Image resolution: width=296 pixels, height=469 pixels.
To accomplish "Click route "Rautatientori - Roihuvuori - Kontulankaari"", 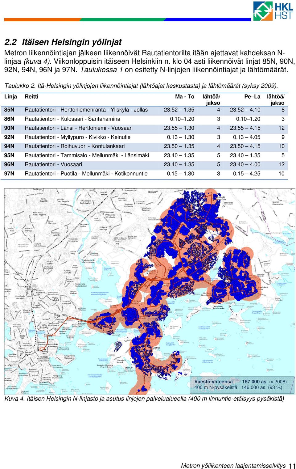I will tap(75, 146).
